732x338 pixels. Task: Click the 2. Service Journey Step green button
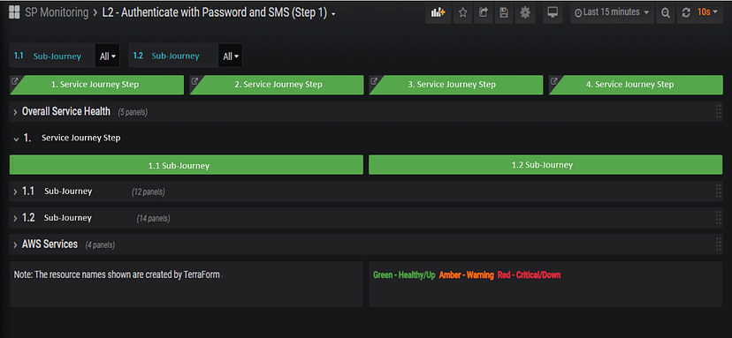click(x=277, y=85)
